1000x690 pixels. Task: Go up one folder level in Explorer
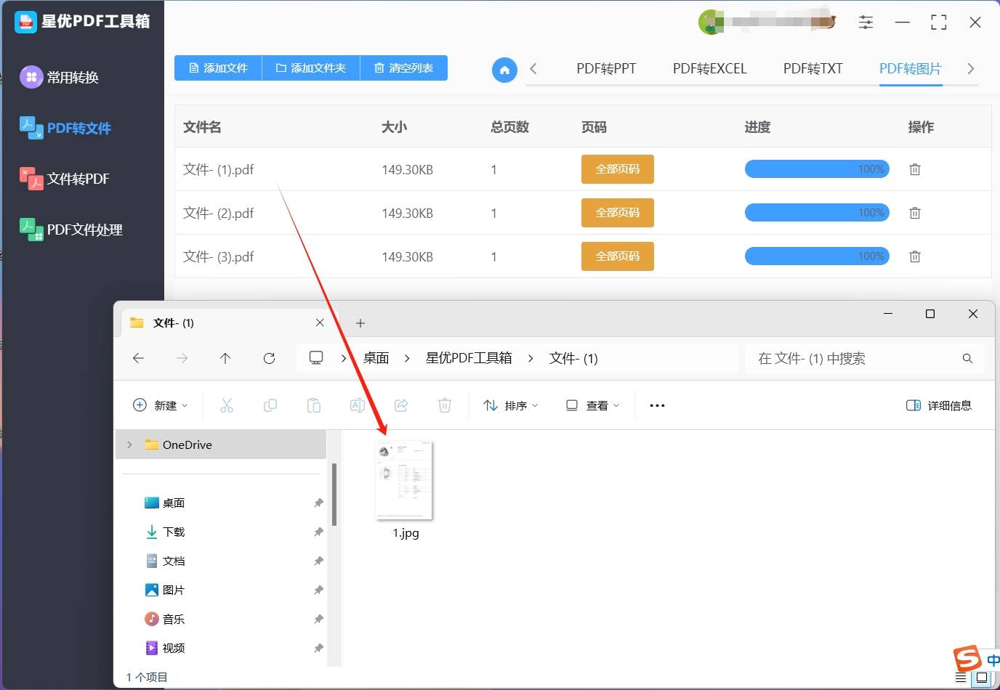click(x=225, y=358)
